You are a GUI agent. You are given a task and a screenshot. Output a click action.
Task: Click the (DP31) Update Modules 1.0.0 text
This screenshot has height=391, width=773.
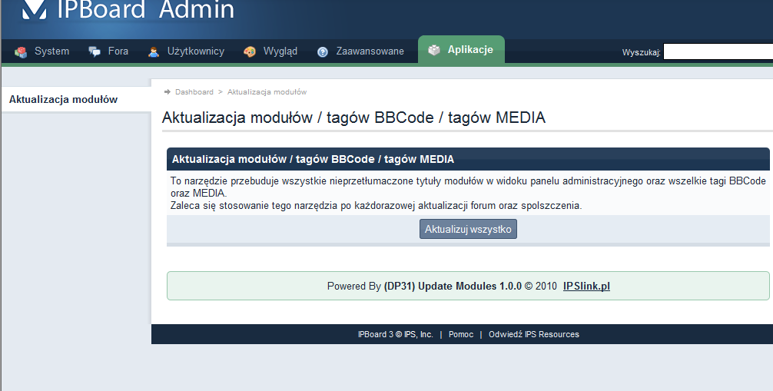[x=453, y=286]
